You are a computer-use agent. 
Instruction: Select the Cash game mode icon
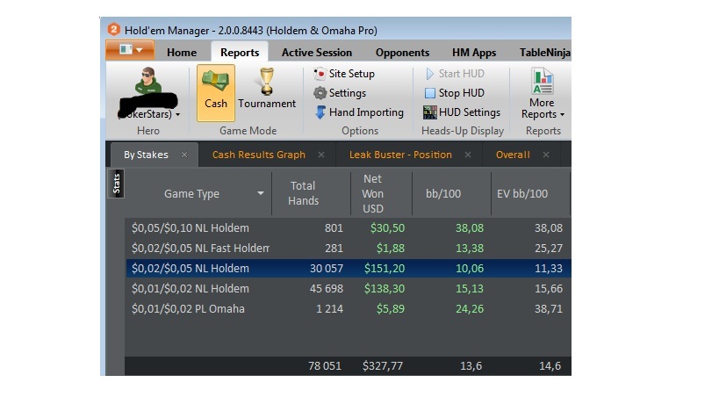215,92
